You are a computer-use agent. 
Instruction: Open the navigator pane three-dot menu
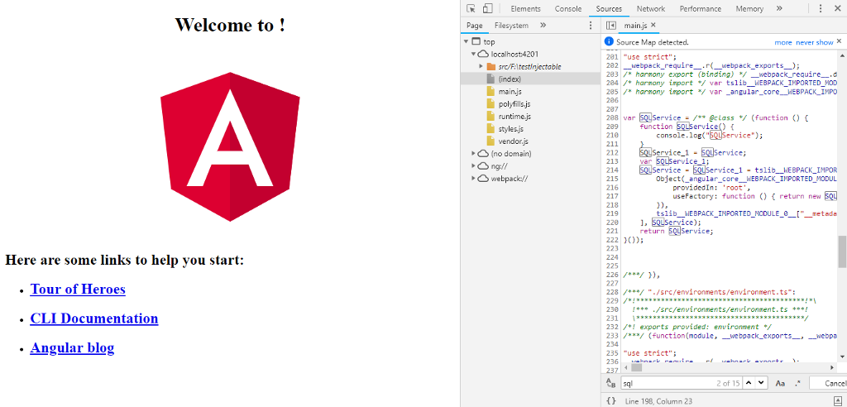(591, 26)
